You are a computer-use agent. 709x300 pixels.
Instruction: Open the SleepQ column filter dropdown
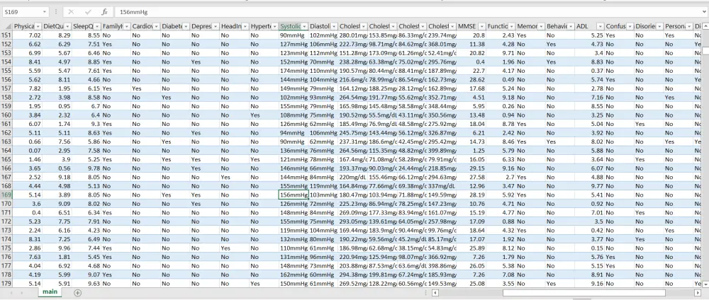[x=96, y=26]
